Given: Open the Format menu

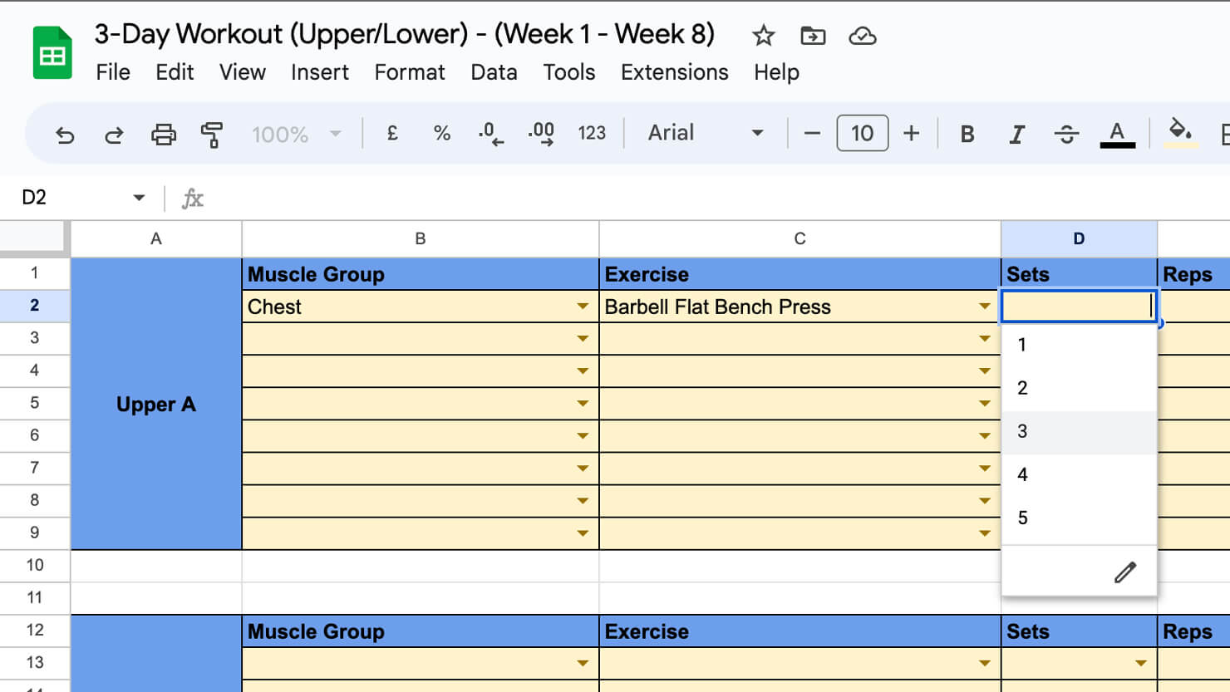Looking at the screenshot, I should (x=409, y=72).
